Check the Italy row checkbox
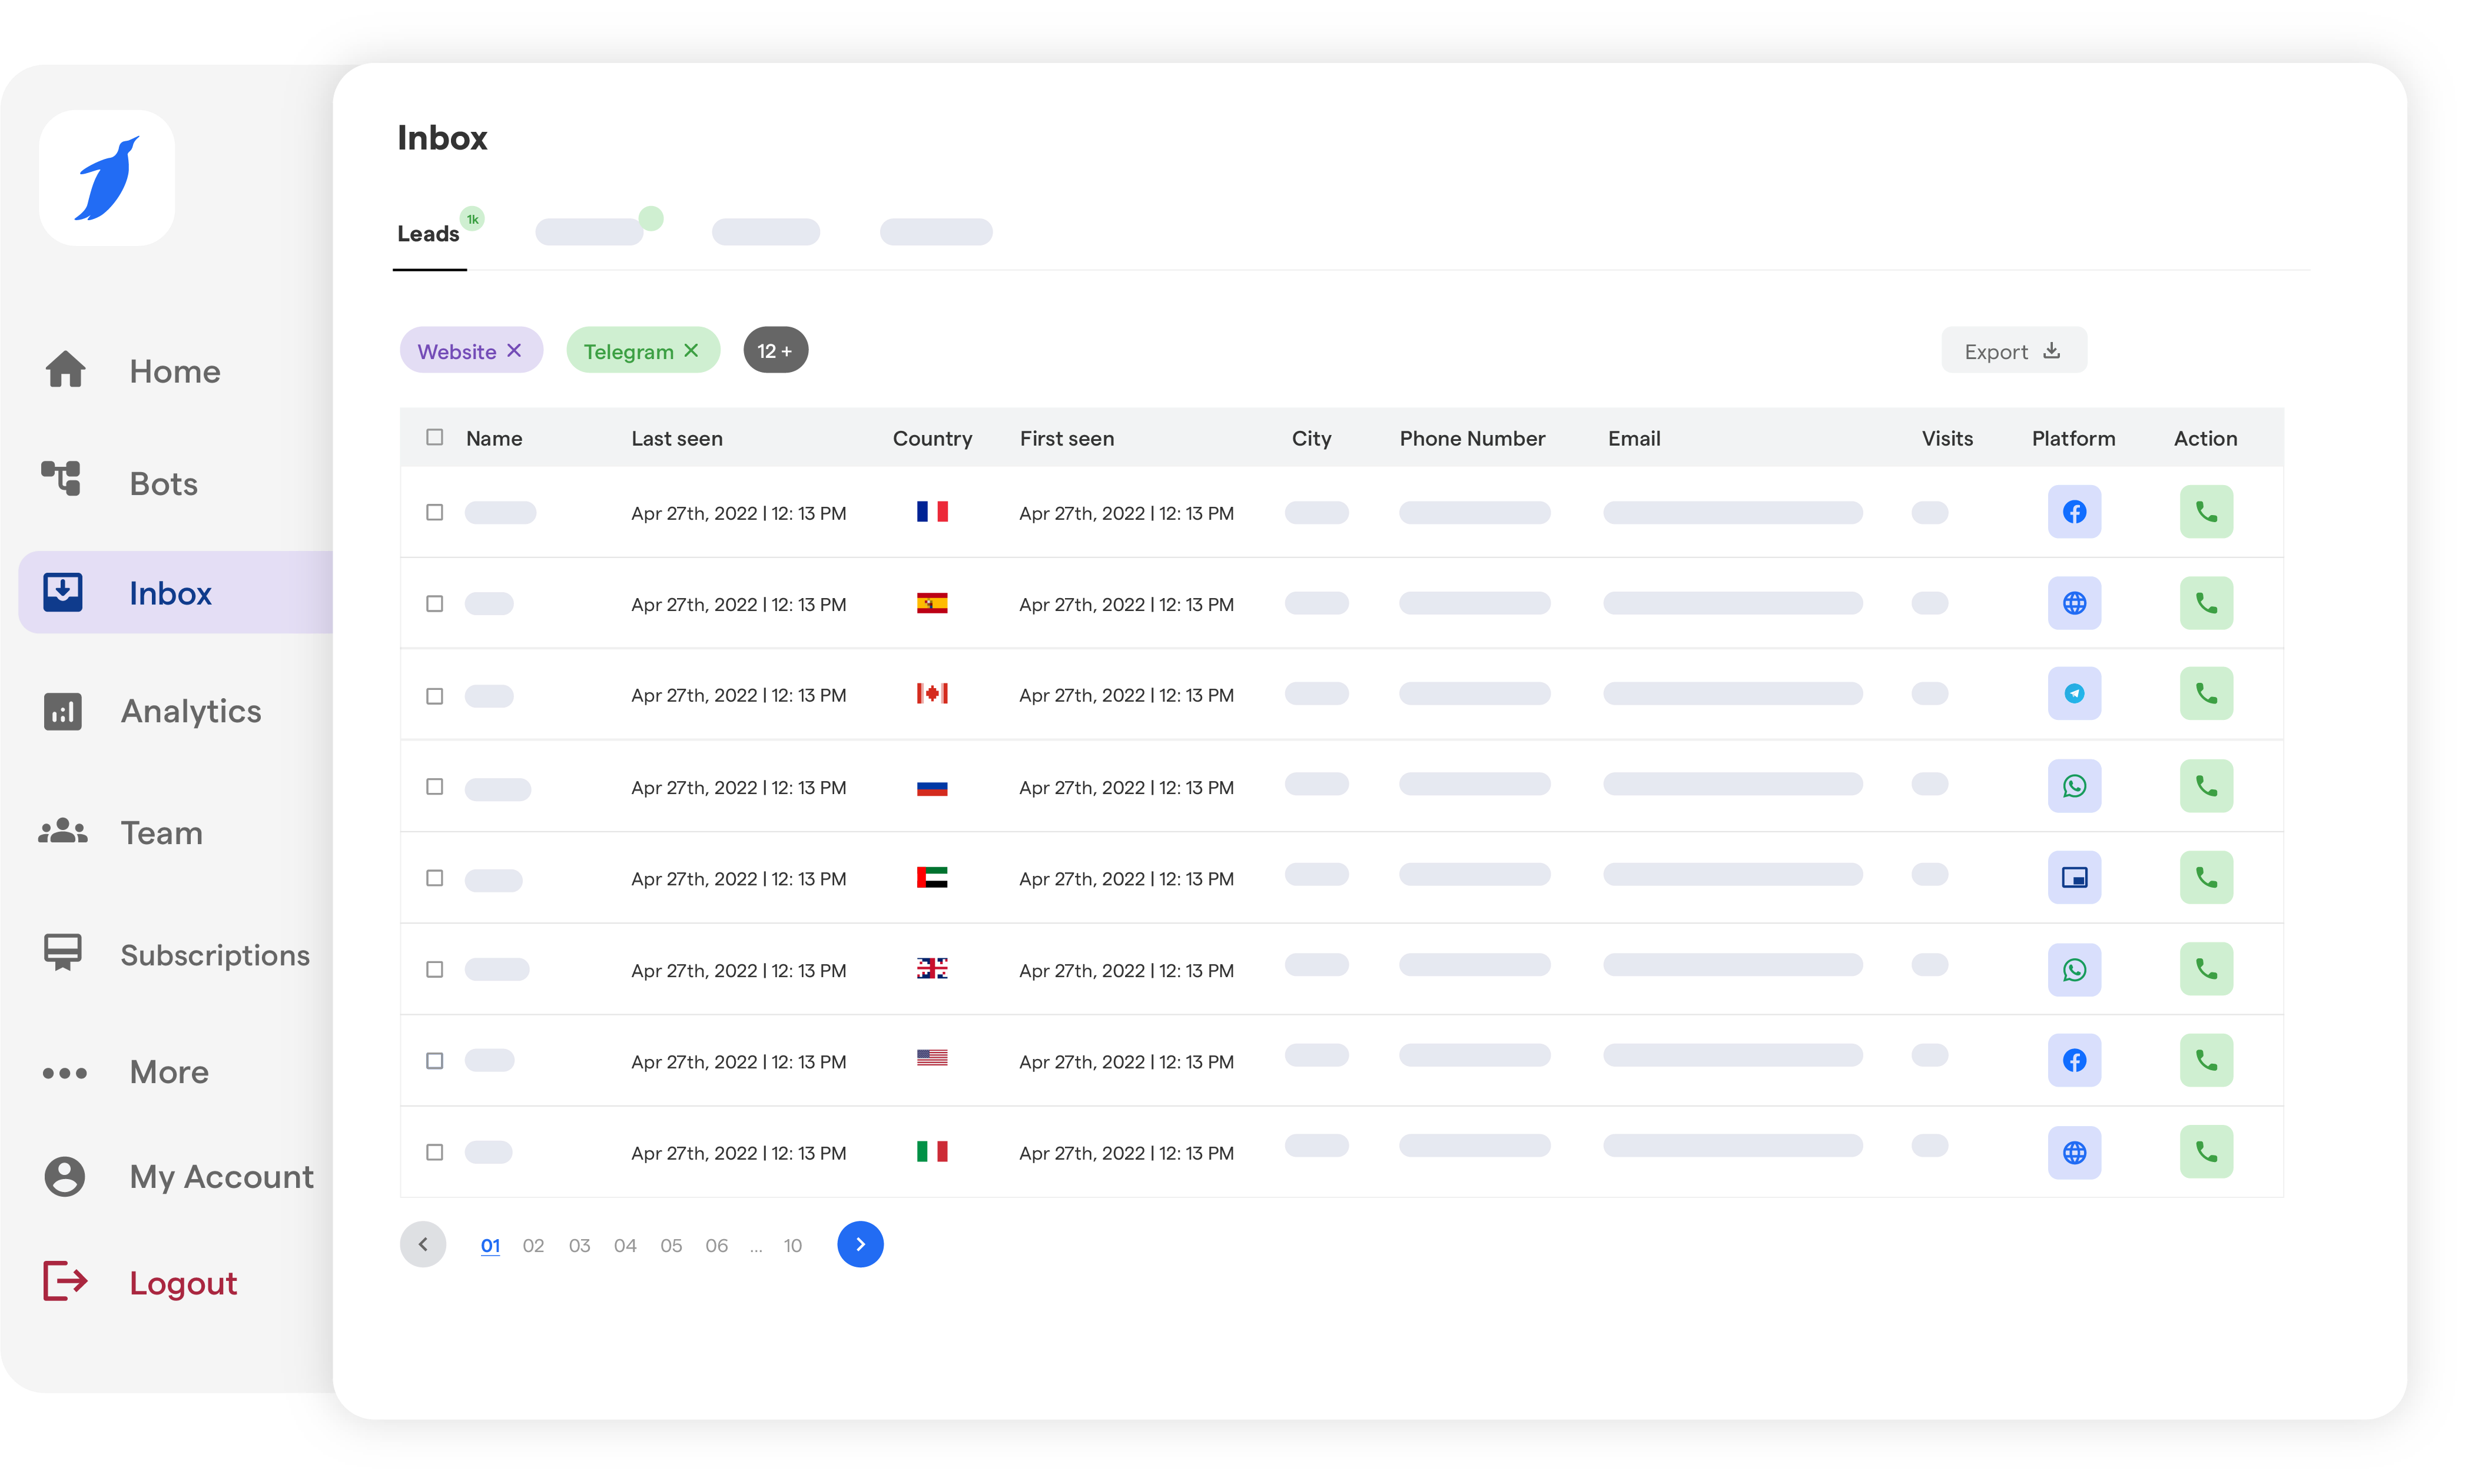This screenshot has width=2472, height=1484. (x=434, y=1152)
